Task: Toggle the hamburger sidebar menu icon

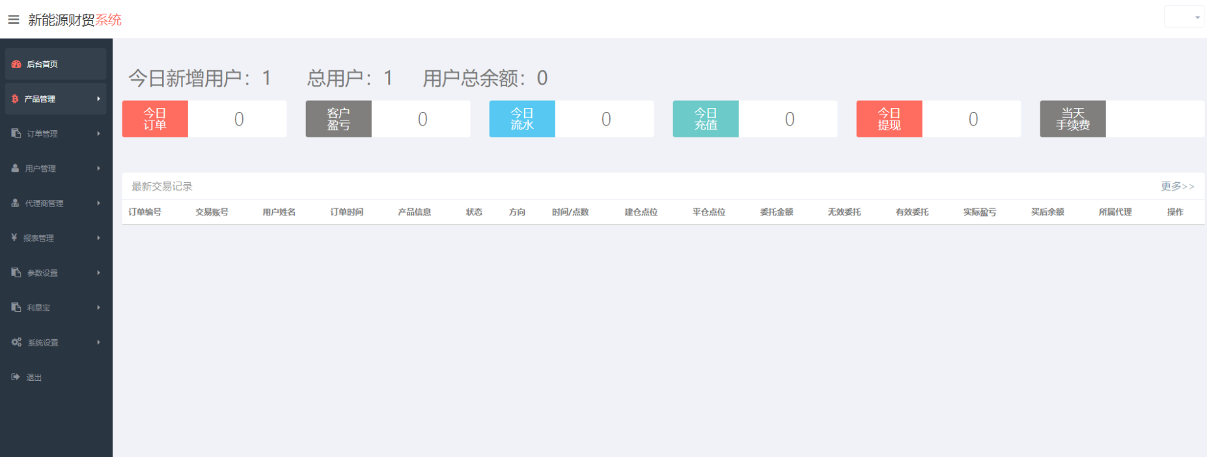Action: click(14, 20)
